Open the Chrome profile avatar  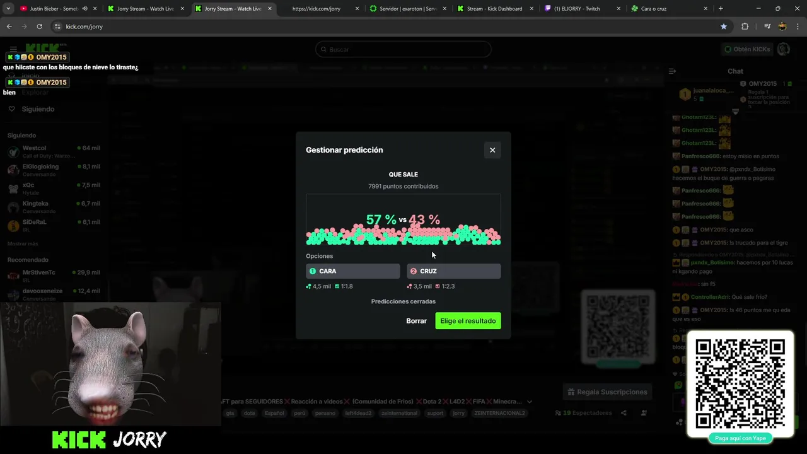[x=782, y=26]
